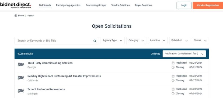This screenshot has width=223, height=98.
Task: Click clock icon next to closing 07/17/2024
Action: [x=173, y=81]
